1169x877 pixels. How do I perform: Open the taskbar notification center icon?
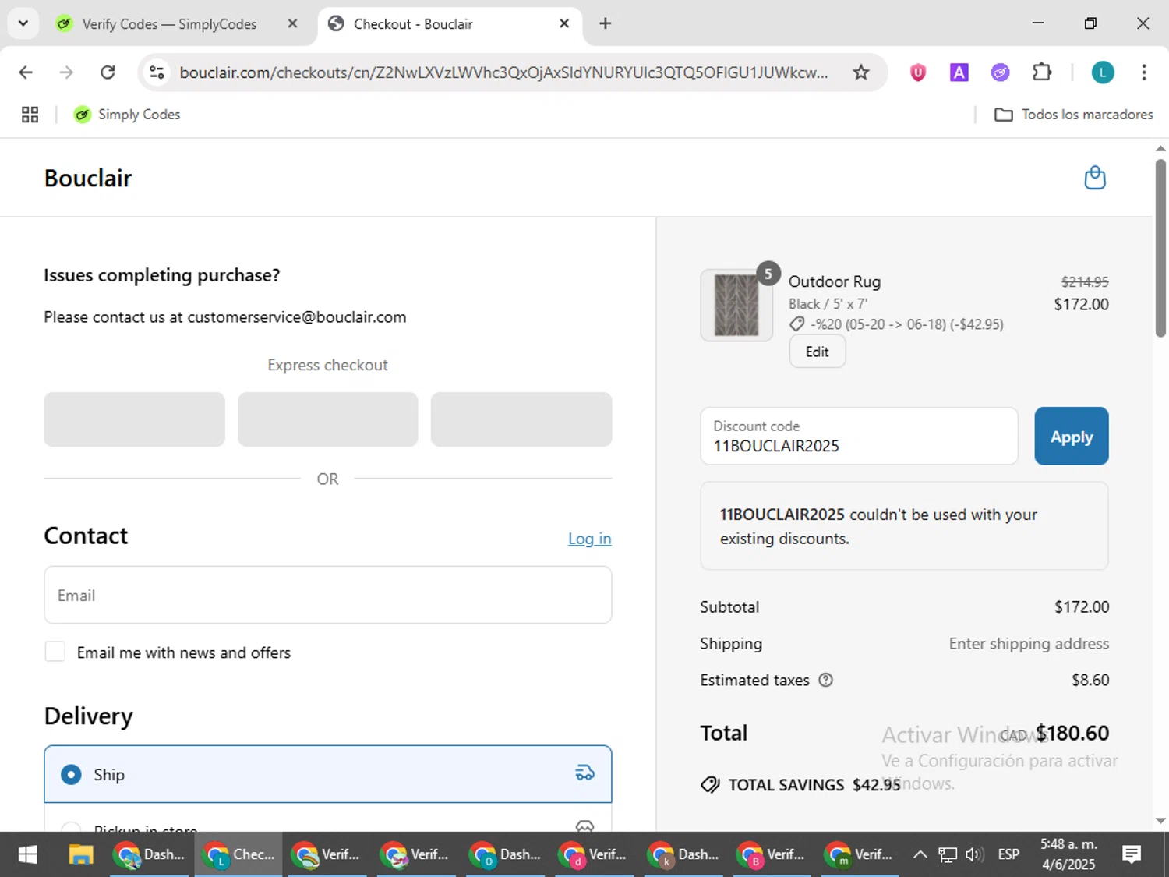[1132, 854]
